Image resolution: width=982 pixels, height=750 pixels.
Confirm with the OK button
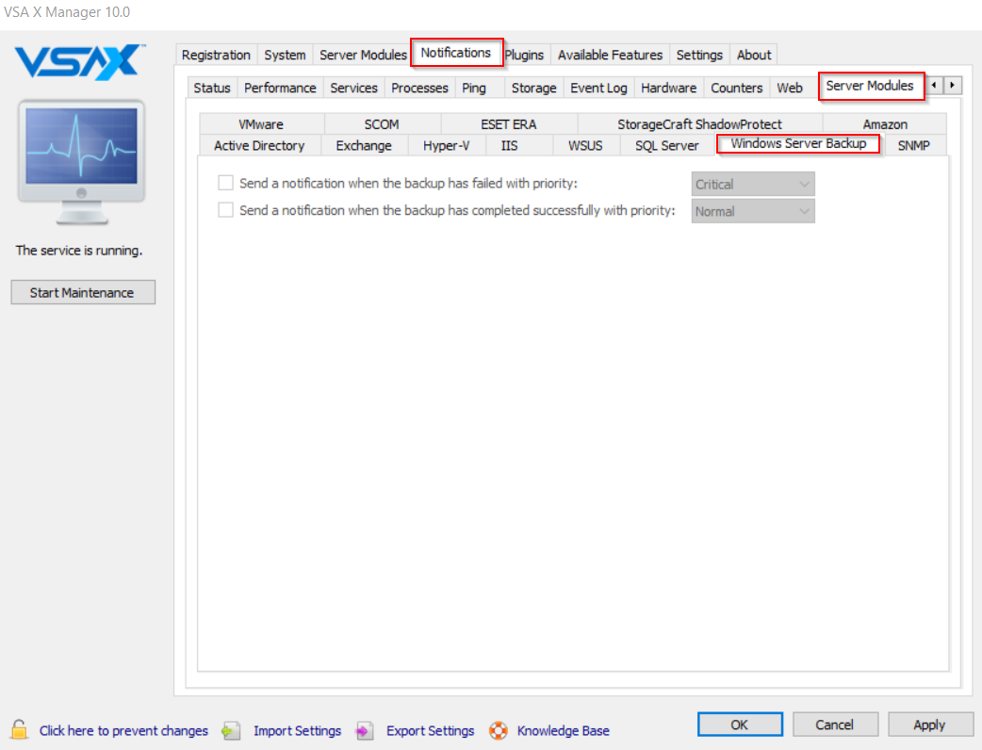click(x=740, y=725)
